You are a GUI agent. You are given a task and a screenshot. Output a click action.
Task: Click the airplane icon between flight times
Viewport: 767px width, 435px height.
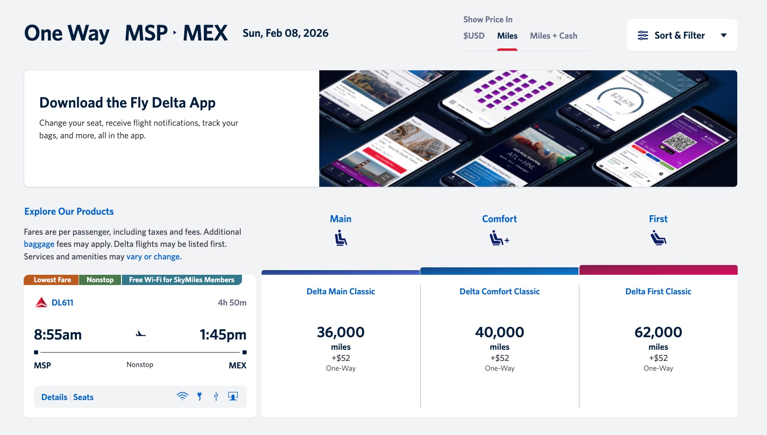(x=141, y=334)
